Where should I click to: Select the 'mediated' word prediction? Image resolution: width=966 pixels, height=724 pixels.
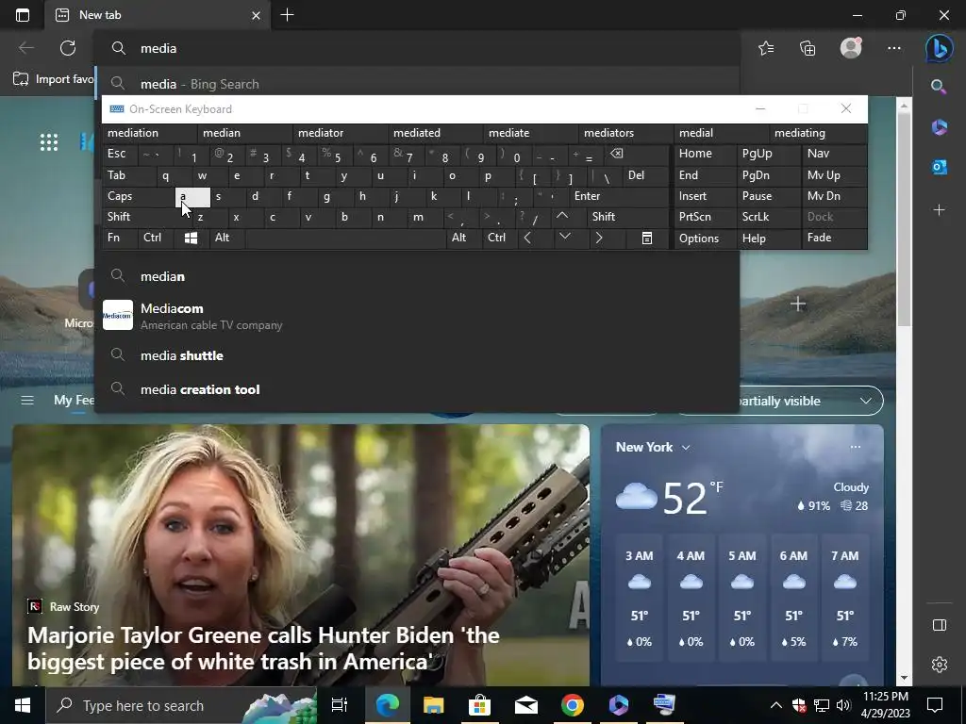(438, 133)
